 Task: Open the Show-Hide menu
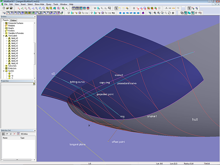click(39, 4)
